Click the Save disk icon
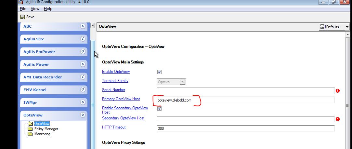Screen dimensions: 352x149 [x=22, y=17]
